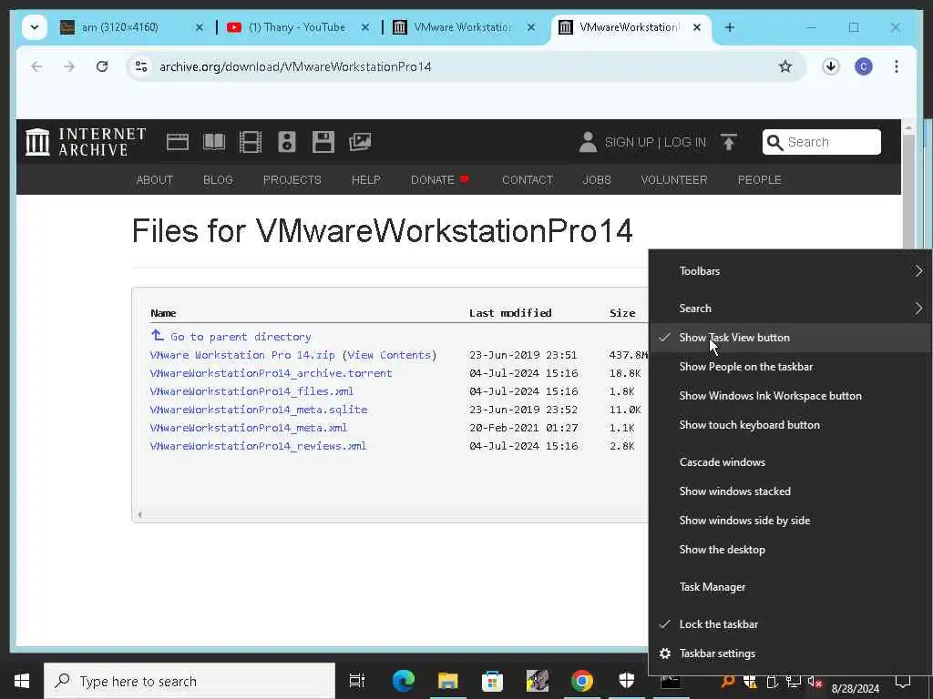Screen dimensions: 933x699
Task: Open the DONATE nav link
Action: [433, 180]
